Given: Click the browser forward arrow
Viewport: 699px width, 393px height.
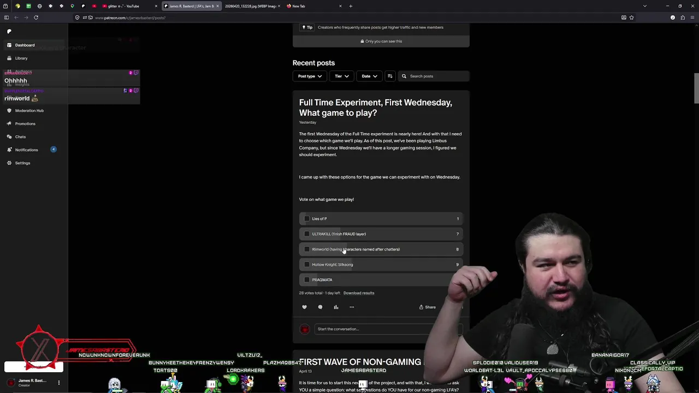Looking at the screenshot, I should (x=26, y=17).
